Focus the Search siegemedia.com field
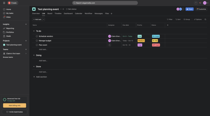This screenshot has height=116, width=210. point(105,3)
